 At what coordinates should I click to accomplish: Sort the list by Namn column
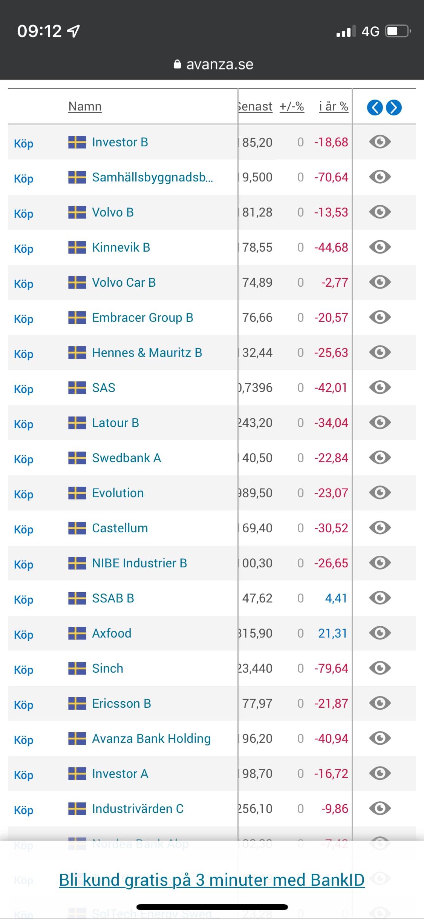85,106
